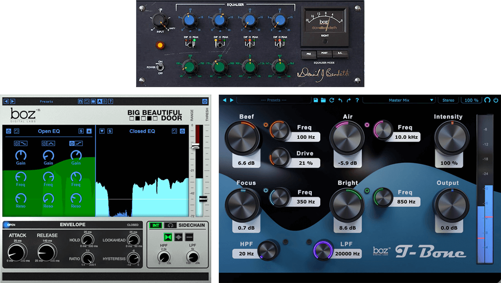This screenshot has width=501, height=283.
Task: Toggle Big Beautiful Door main power button
Action: tap(205, 101)
